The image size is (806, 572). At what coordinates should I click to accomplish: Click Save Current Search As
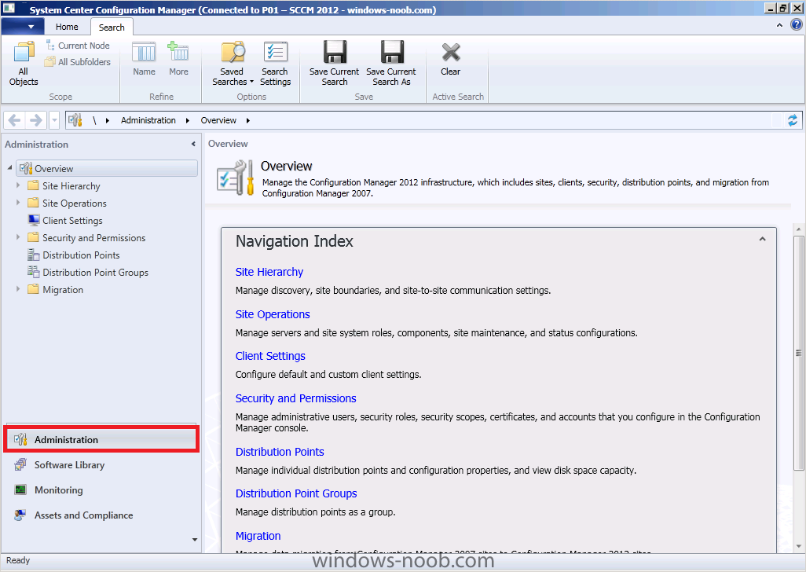(x=391, y=63)
